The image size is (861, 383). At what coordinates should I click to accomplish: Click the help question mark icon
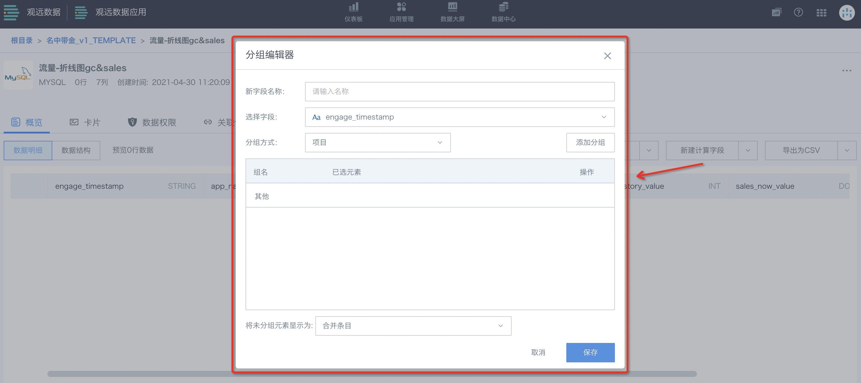pyautogui.click(x=798, y=12)
